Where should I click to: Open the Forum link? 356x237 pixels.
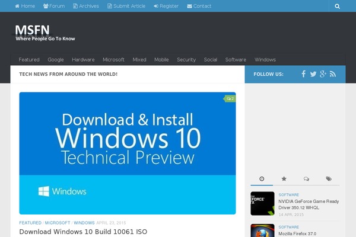pyautogui.click(x=54, y=6)
